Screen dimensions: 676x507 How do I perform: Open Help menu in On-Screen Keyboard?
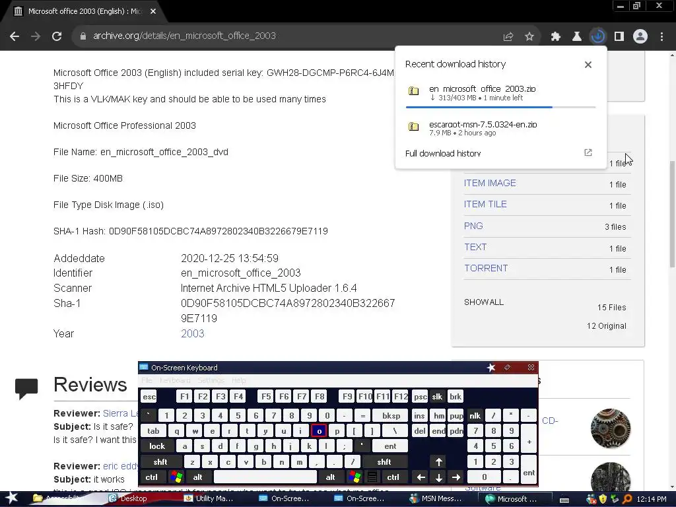click(x=238, y=381)
